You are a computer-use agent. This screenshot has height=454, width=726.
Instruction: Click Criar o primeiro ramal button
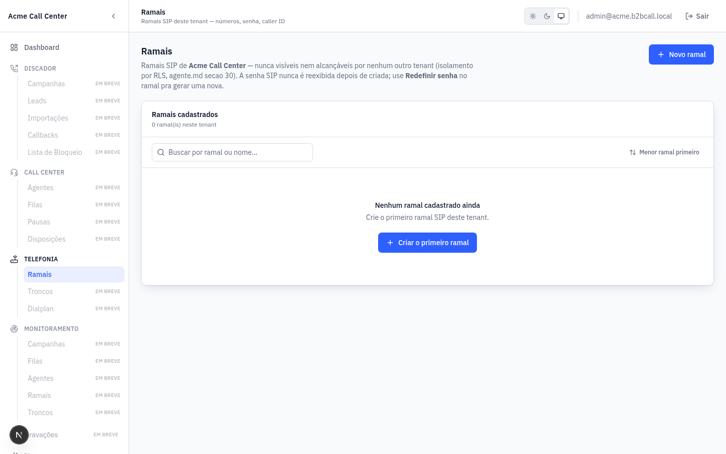pyautogui.click(x=428, y=243)
